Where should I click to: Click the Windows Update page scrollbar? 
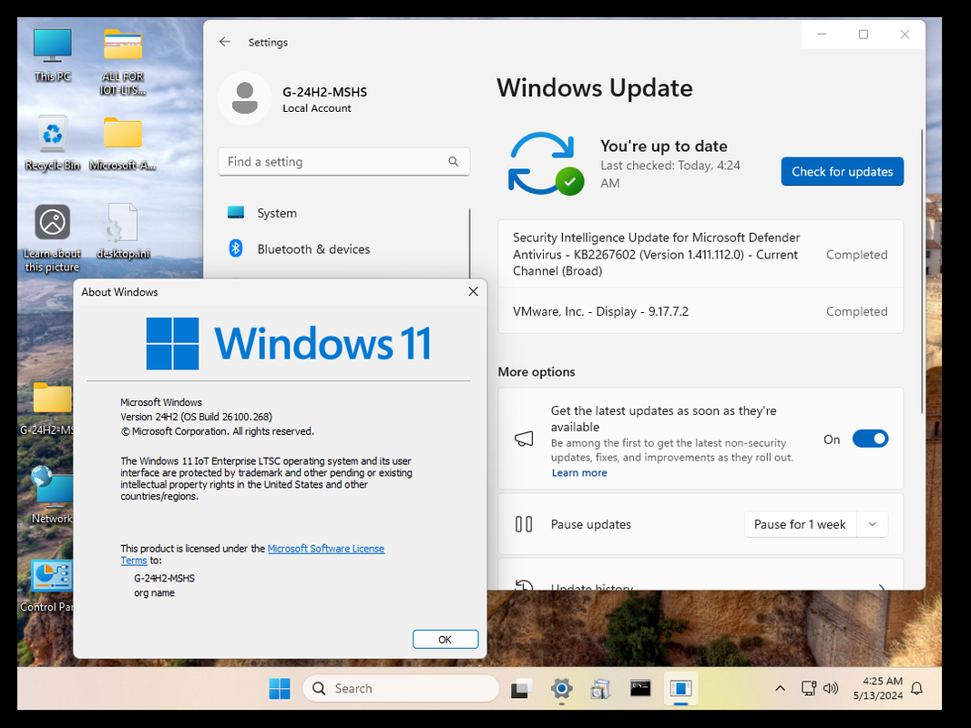pyautogui.click(x=922, y=271)
